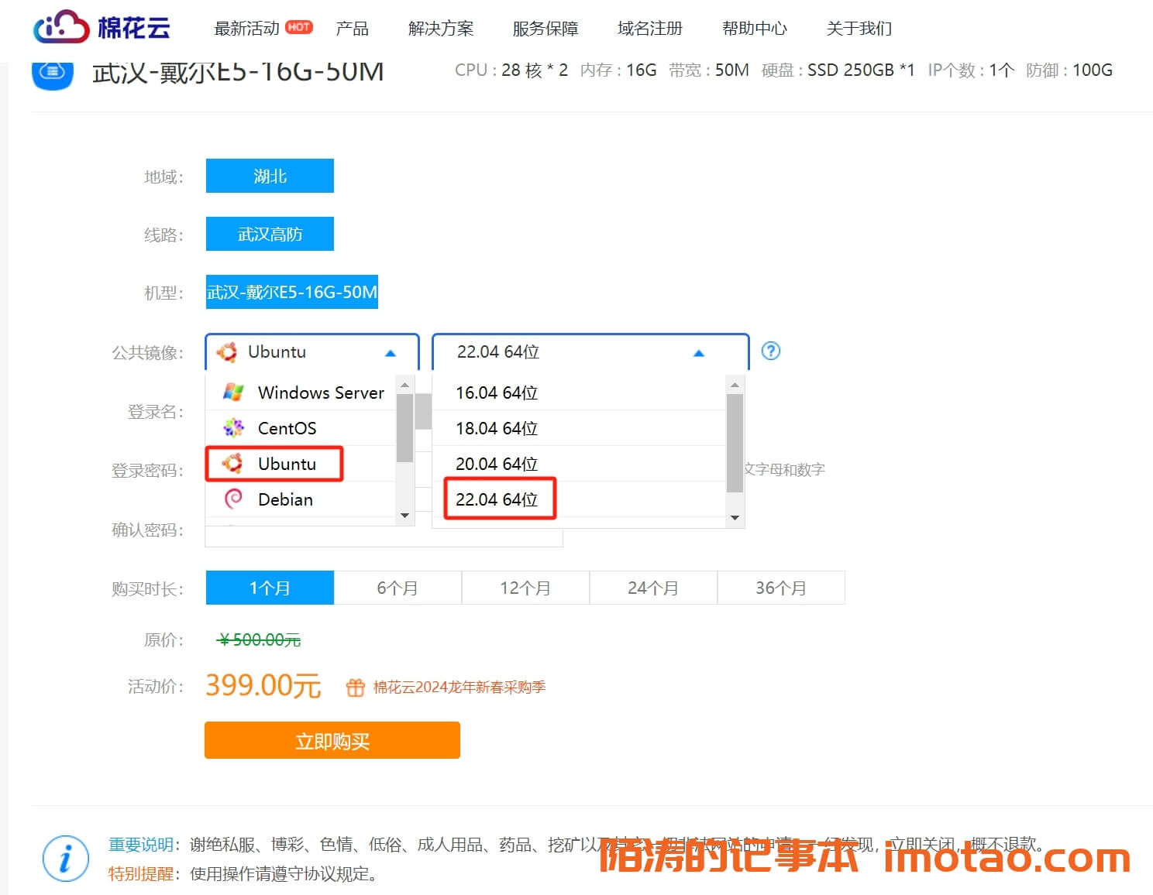Choose CentOS from OS list

(x=301, y=427)
